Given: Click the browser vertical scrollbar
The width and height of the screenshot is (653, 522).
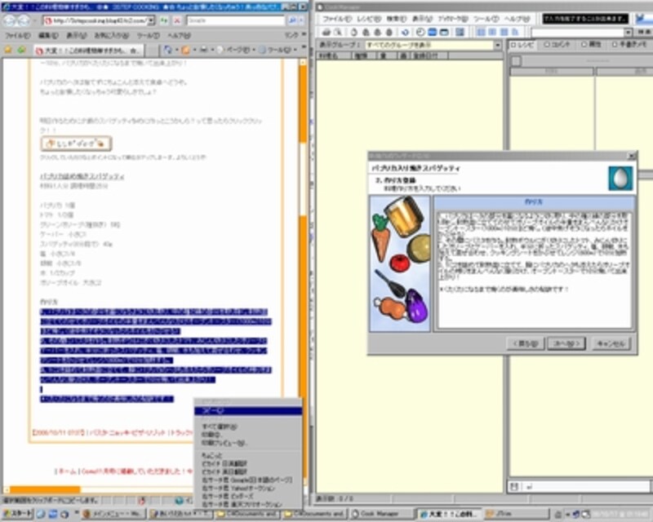Looking at the screenshot, I should coord(303,245).
